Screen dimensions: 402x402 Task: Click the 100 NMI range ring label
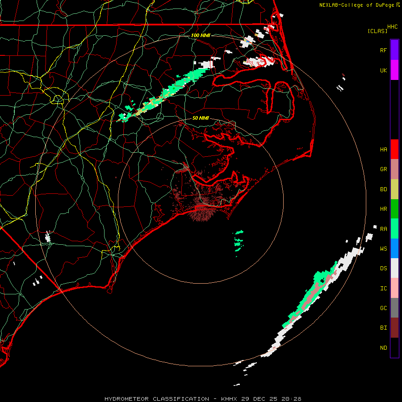(201, 35)
